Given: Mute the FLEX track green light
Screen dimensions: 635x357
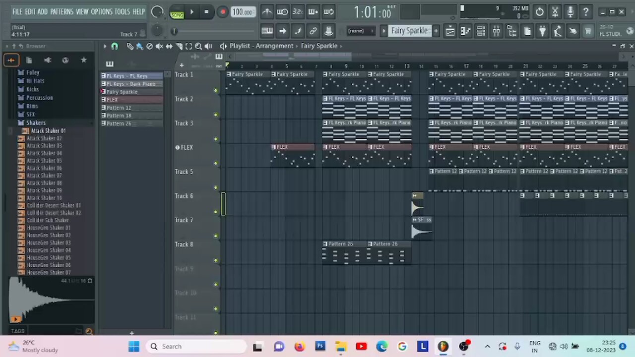Looking at the screenshot, I should point(216,163).
